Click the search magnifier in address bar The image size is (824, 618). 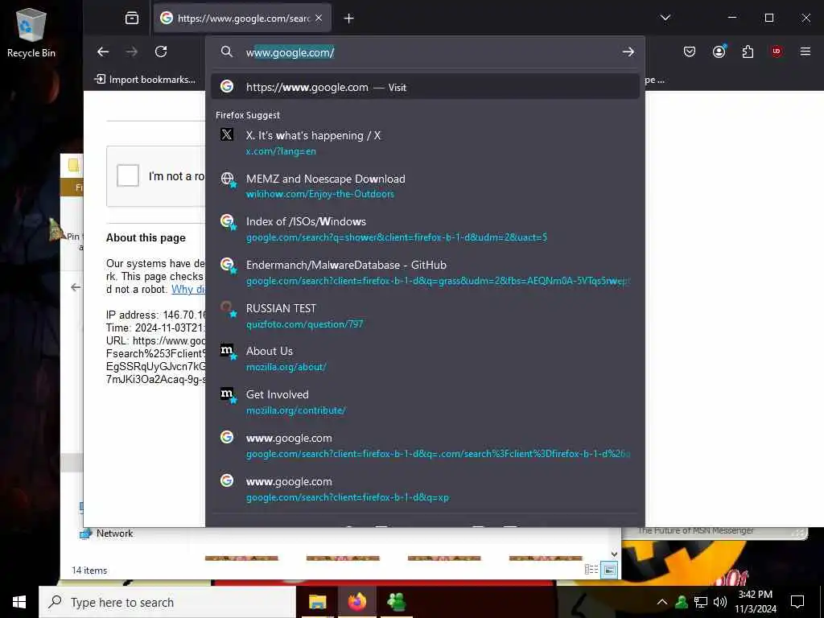coord(226,51)
